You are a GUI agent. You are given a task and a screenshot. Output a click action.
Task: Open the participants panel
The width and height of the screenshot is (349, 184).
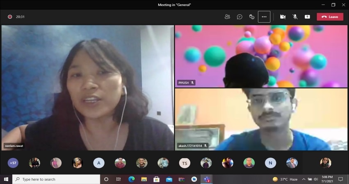pyautogui.click(x=227, y=17)
